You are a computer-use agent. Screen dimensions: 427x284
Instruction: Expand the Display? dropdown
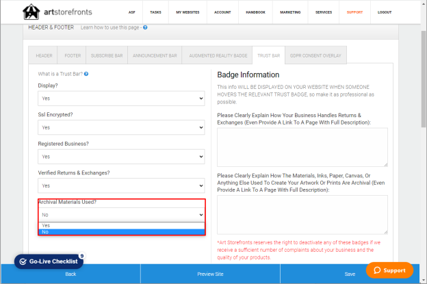(121, 99)
